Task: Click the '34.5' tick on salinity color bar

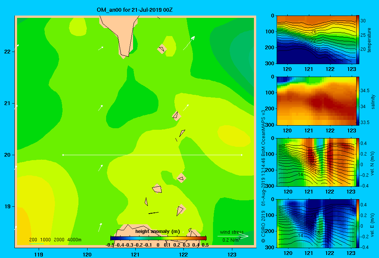Action: [365, 91]
